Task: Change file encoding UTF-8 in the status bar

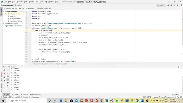Action: [149, 97]
